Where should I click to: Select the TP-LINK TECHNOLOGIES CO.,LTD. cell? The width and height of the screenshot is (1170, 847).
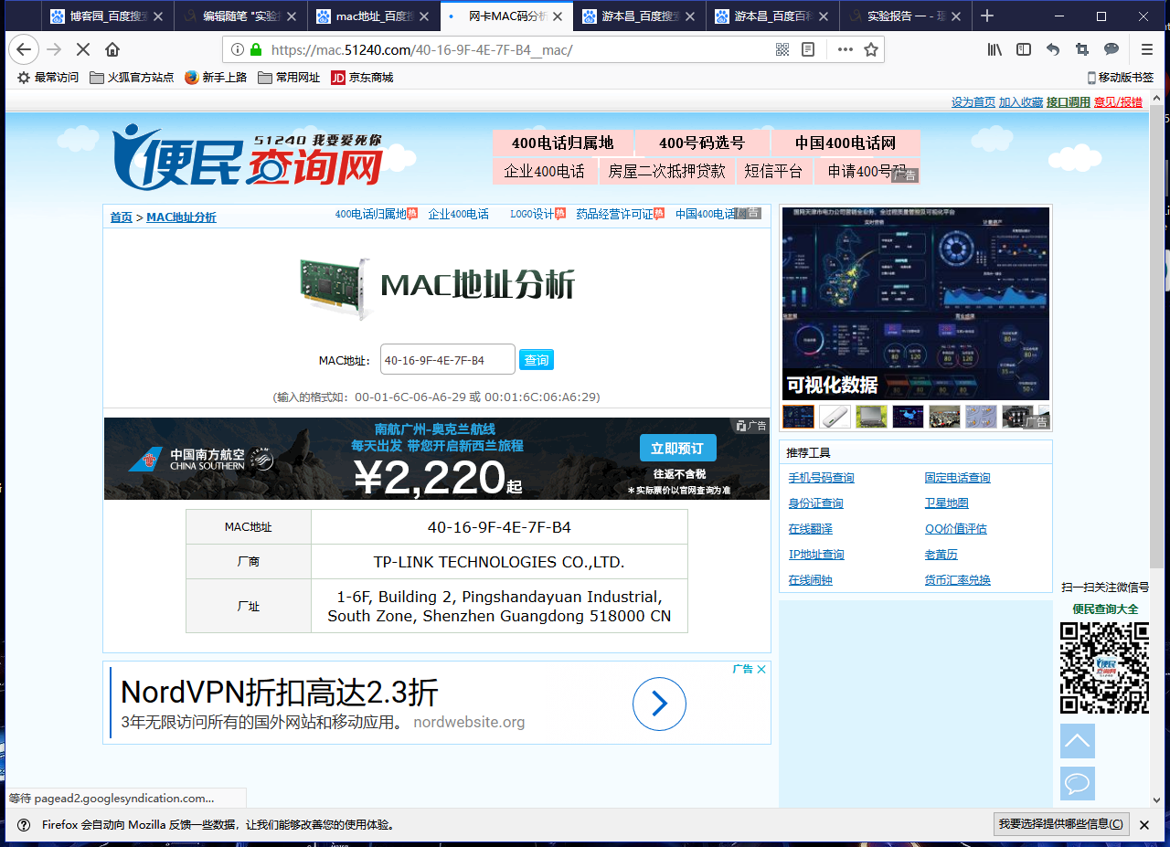pyautogui.click(x=499, y=562)
